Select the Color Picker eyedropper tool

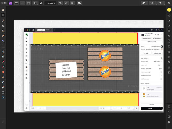3,21
